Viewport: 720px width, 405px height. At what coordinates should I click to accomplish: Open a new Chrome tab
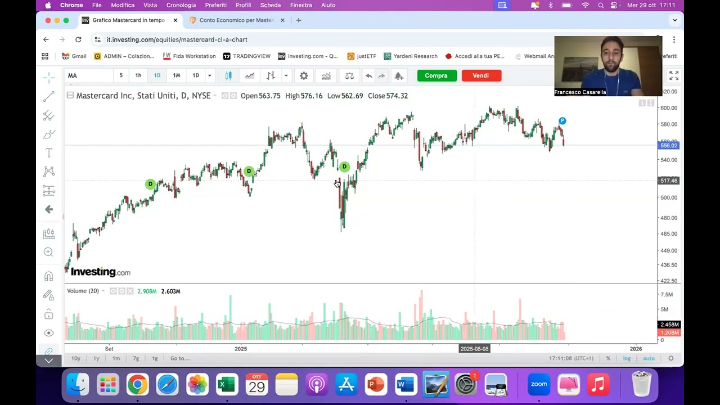299,20
